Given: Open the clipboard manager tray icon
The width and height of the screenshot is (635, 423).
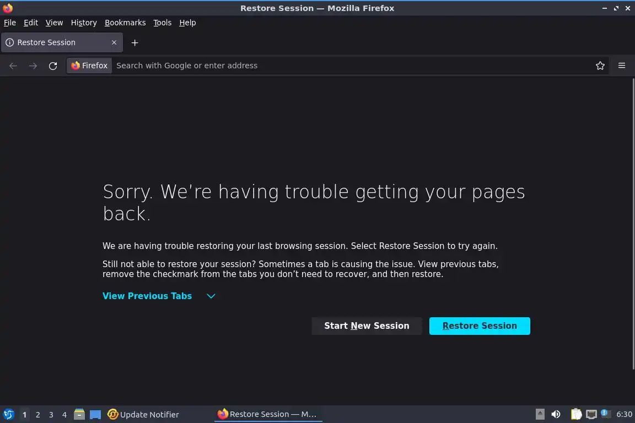Looking at the screenshot, I should pyautogui.click(x=576, y=414).
